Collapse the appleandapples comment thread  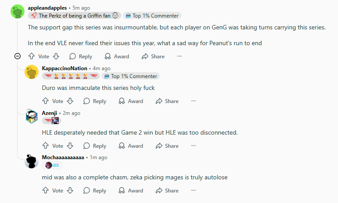(18, 56)
